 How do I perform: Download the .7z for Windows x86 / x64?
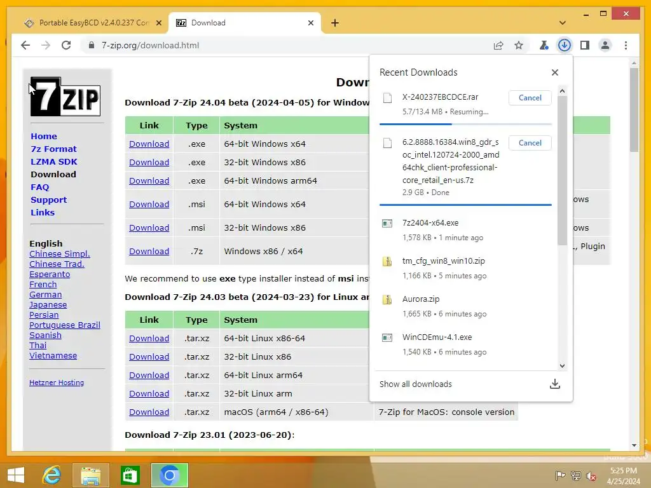[x=149, y=252]
